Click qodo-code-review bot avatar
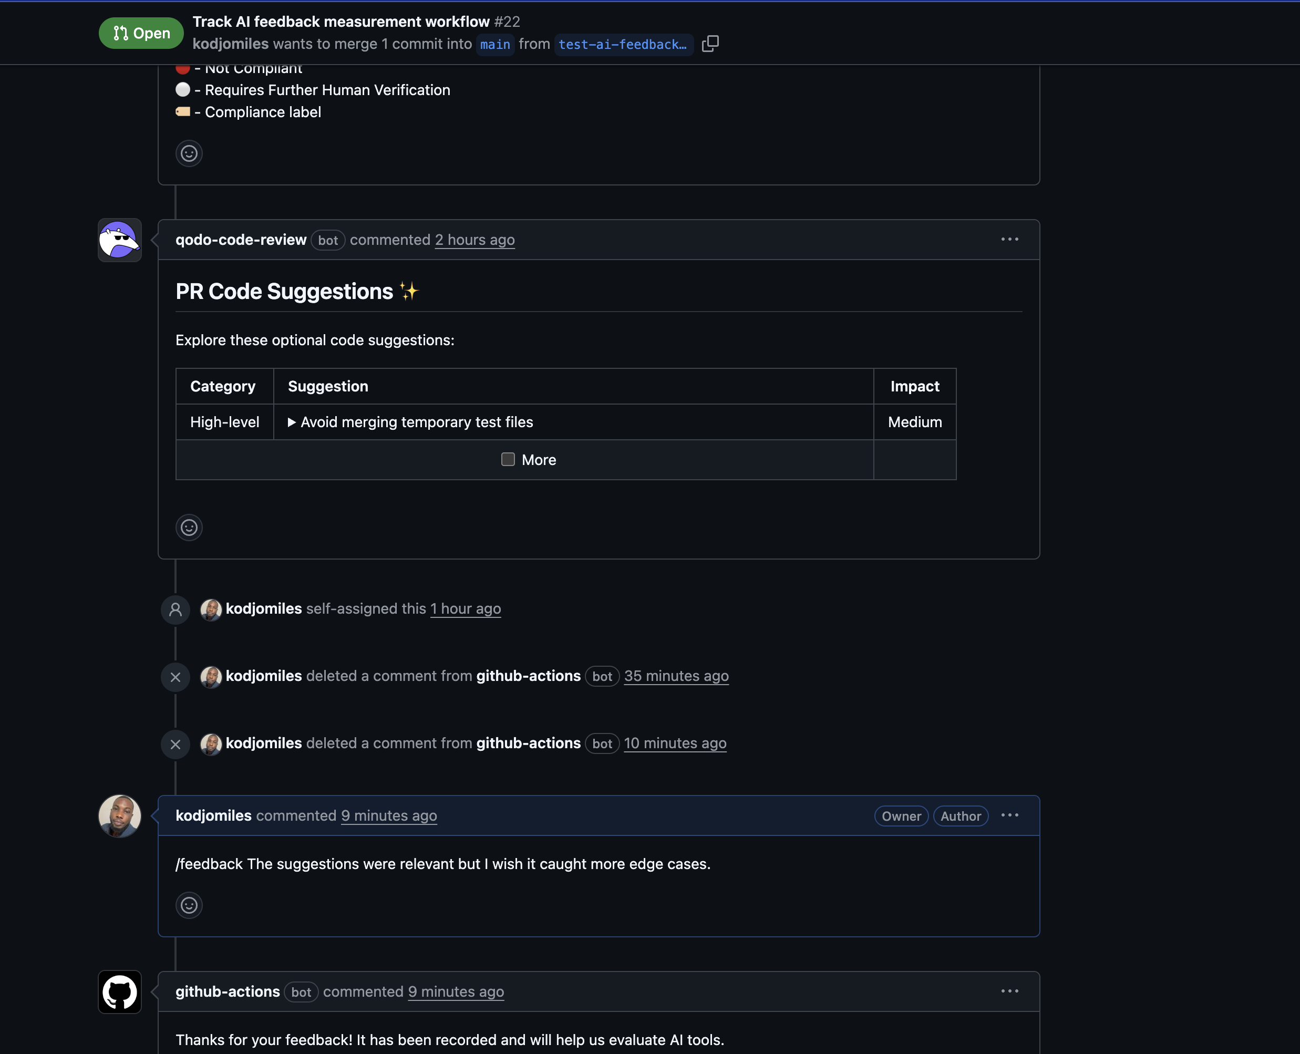Viewport: 1300px width, 1054px height. pos(120,241)
